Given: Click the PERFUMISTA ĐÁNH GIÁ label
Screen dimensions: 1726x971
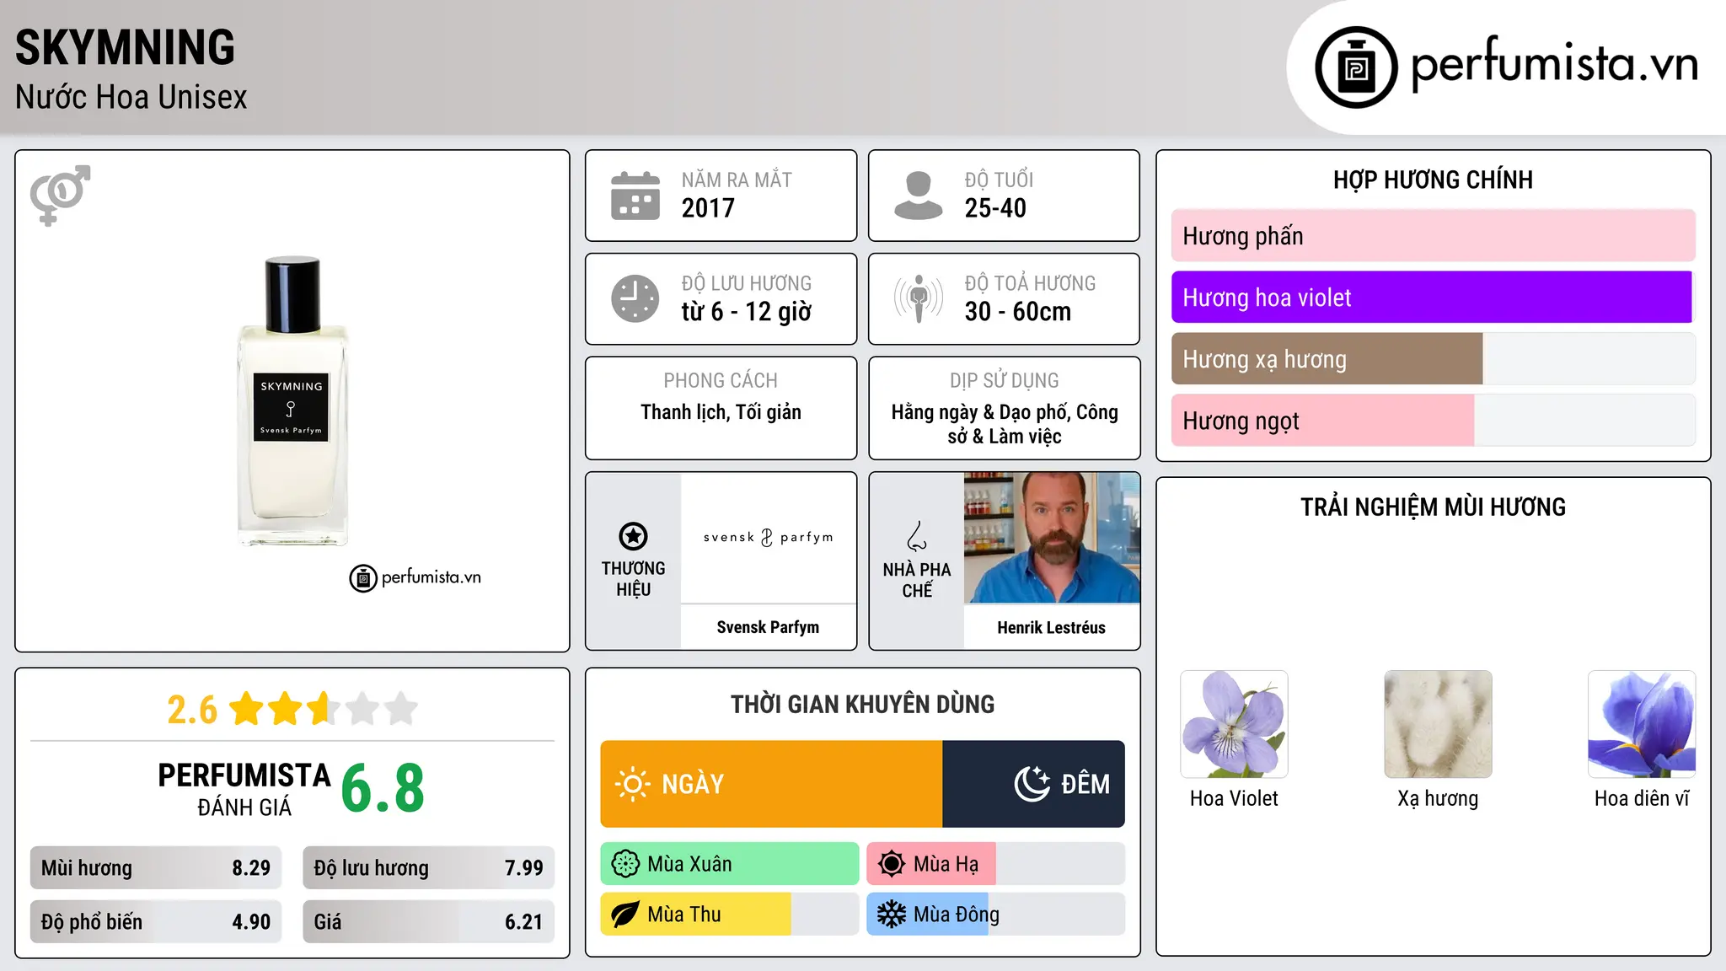Looking at the screenshot, I should coord(244,789).
